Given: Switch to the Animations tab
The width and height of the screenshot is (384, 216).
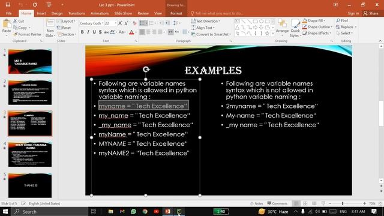Looking at the screenshot, I should point(100,13).
